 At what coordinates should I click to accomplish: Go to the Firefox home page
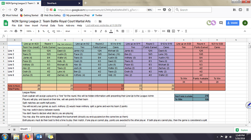pyautogui.click(x=21, y=10)
